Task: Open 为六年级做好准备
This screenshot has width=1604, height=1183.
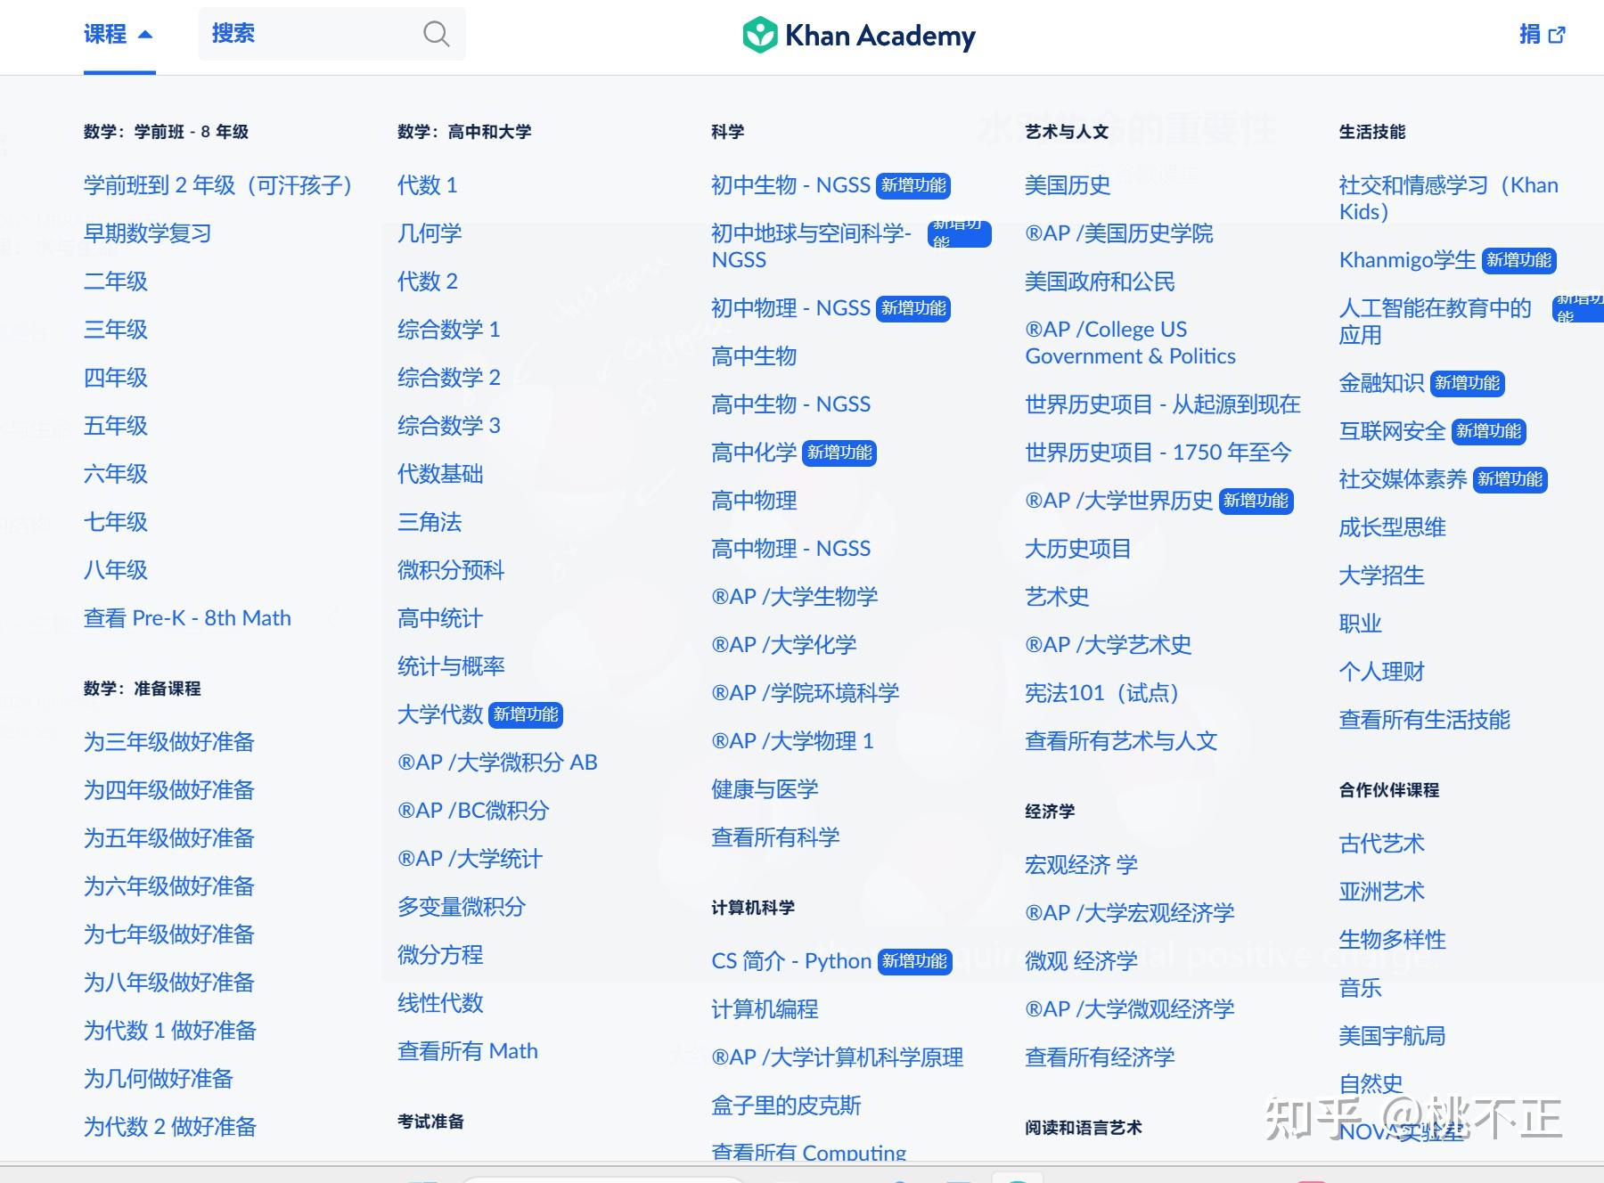Action: 169,886
